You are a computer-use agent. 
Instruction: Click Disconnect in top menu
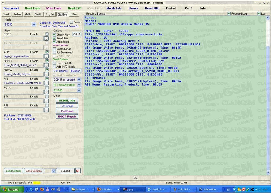[11, 8]
